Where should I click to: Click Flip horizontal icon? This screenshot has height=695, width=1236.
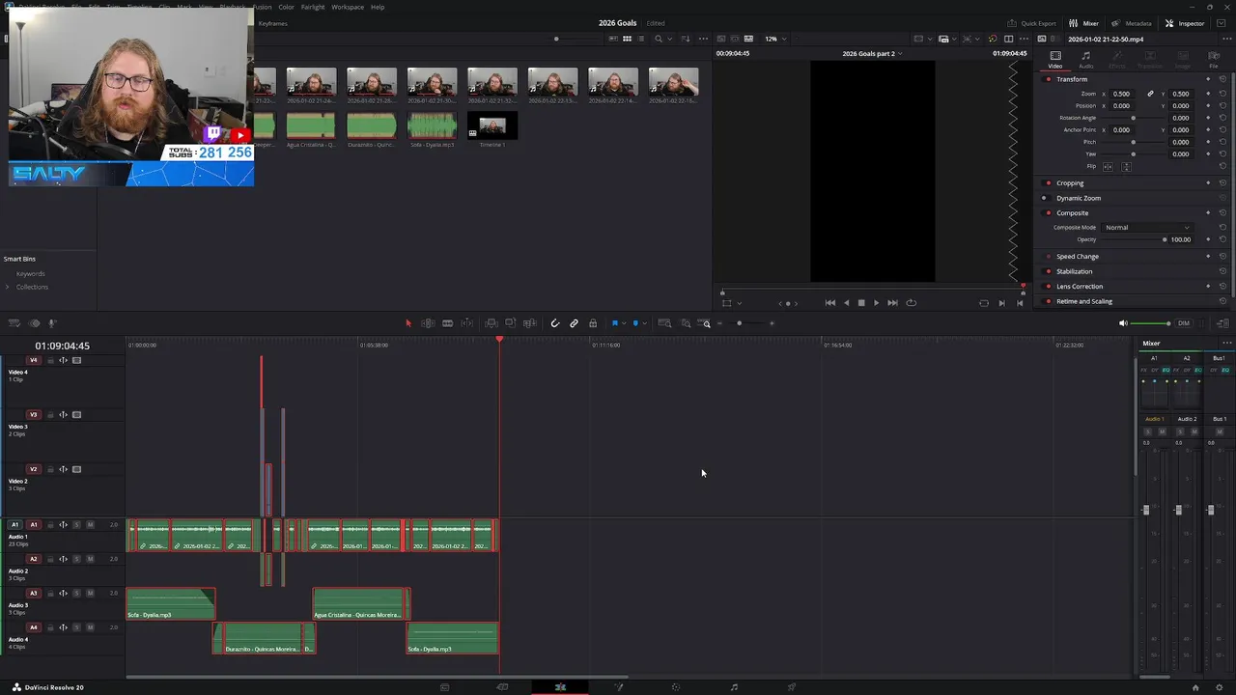click(1108, 166)
